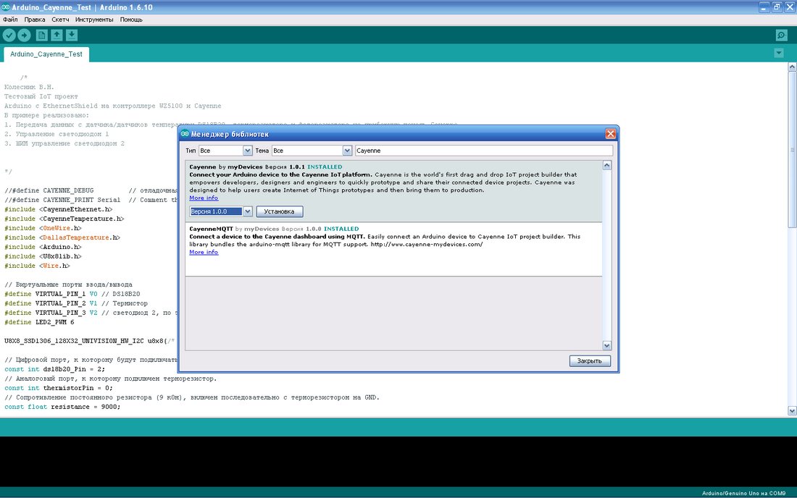Screen dimensions: 797x498
Task: Open the Версия 1.0.0 version dropdown
Action: click(248, 211)
